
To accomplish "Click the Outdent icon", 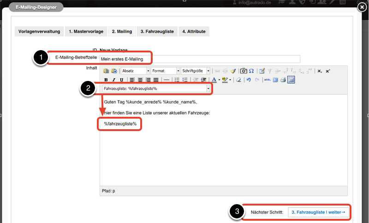I will pyautogui.click(x=196, y=80).
